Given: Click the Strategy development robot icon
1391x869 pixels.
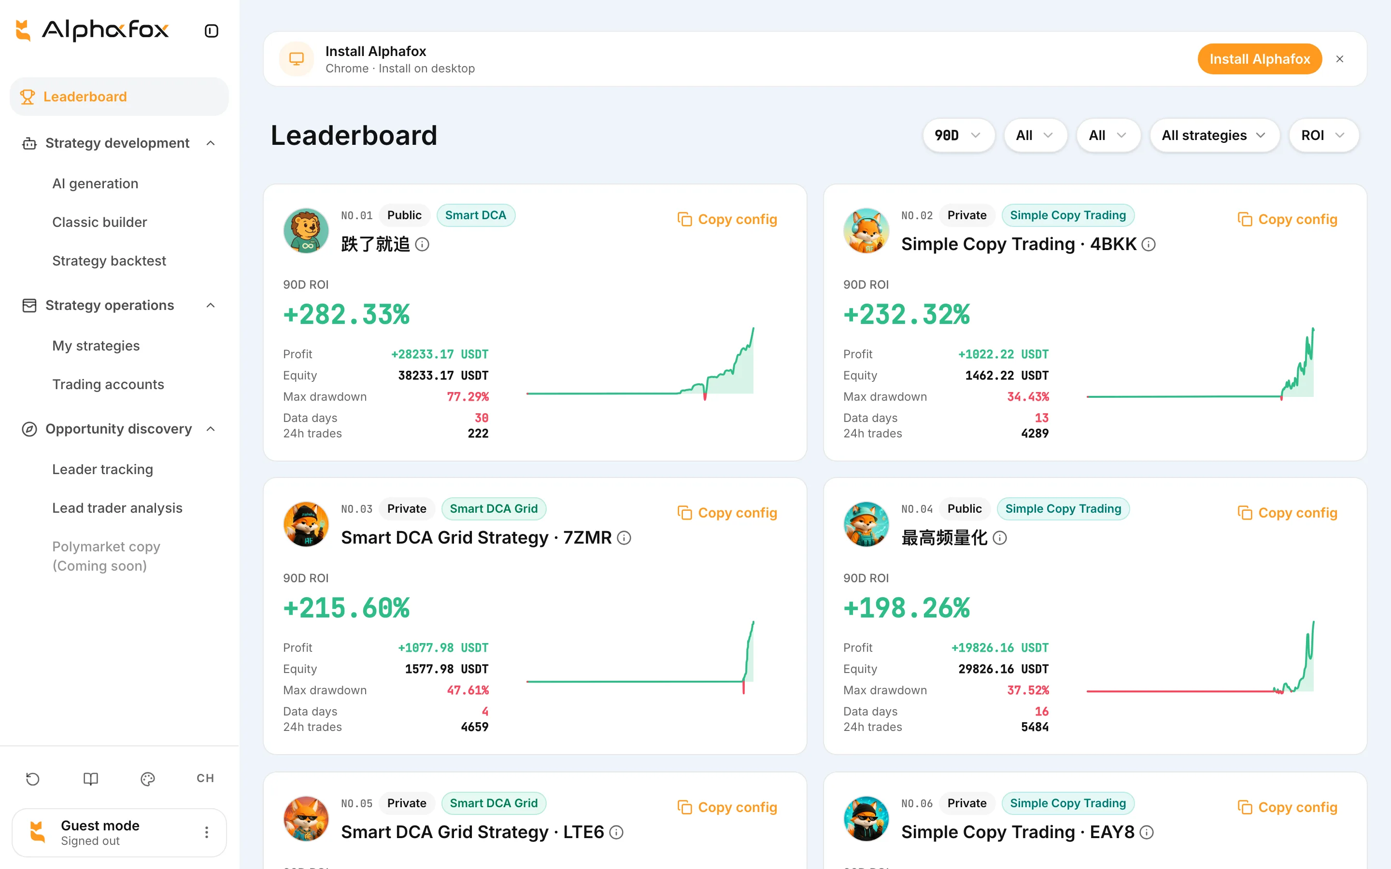Looking at the screenshot, I should tap(29, 143).
